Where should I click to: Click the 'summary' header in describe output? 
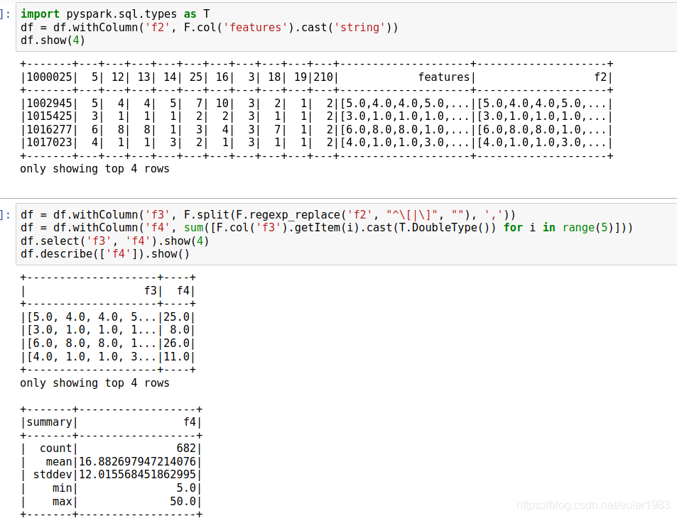(49, 422)
